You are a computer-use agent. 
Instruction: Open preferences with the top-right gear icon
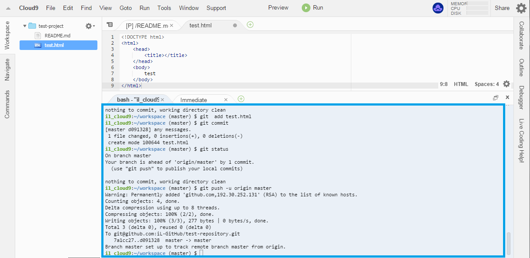[521, 8]
